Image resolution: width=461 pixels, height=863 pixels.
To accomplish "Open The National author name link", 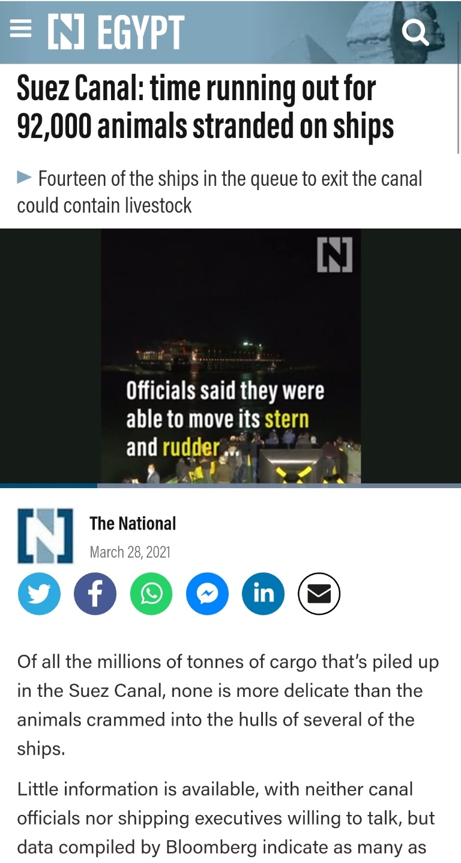I will tap(133, 524).
